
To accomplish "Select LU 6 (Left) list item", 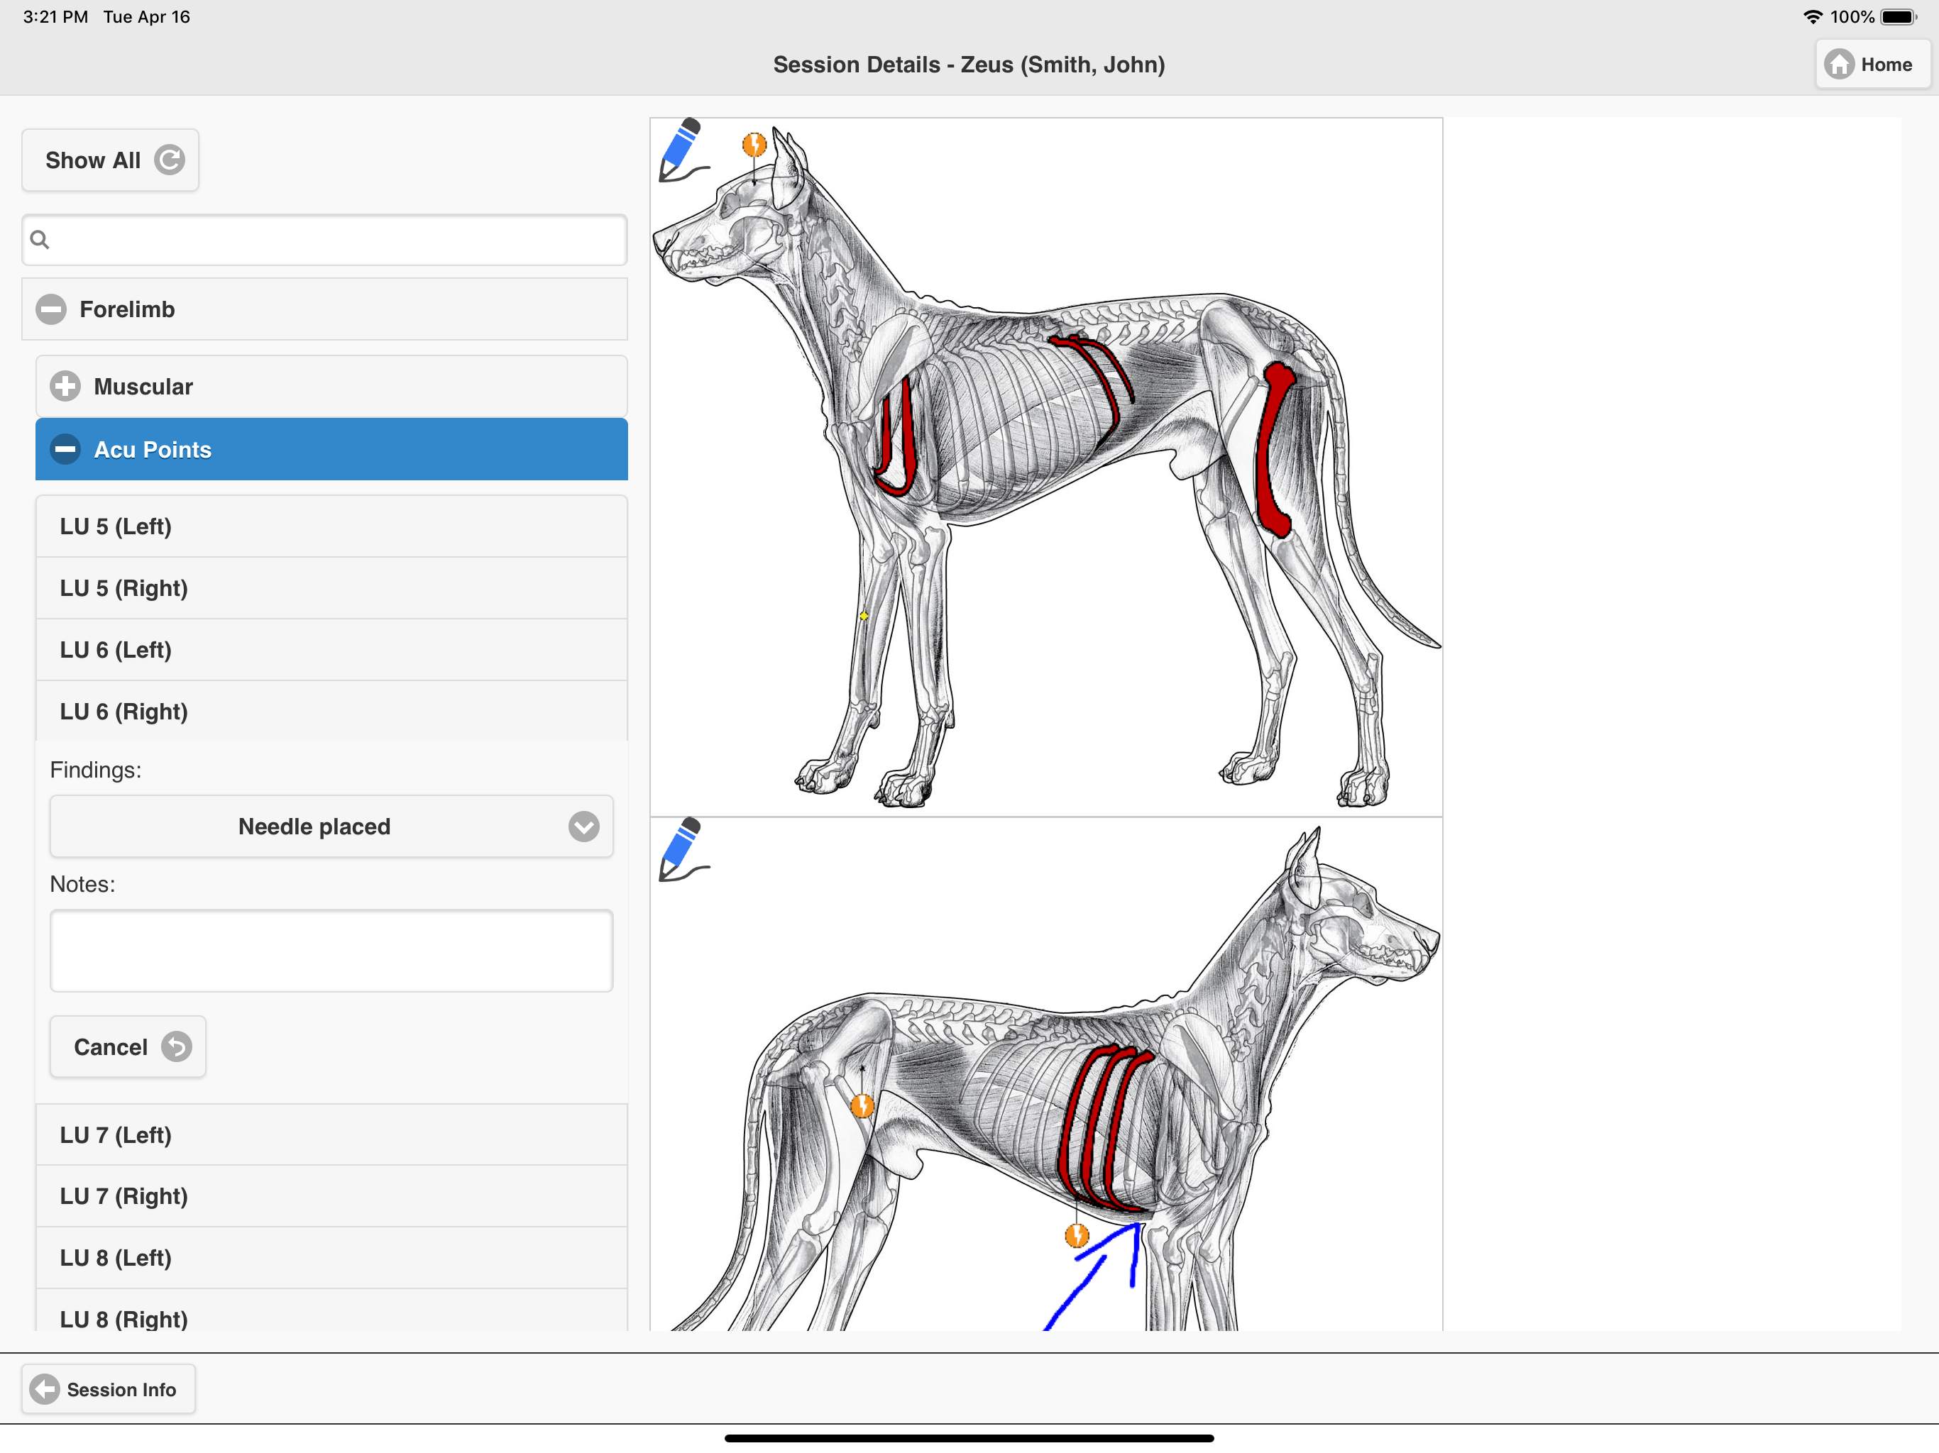I will tap(331, 651).
